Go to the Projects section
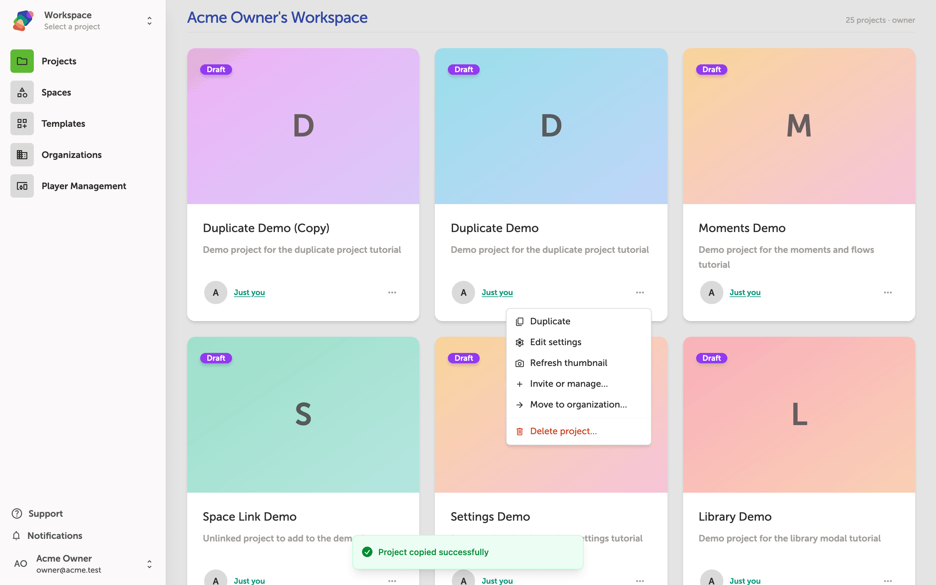This screenshot has height=585, width=936. click(59, 61)
